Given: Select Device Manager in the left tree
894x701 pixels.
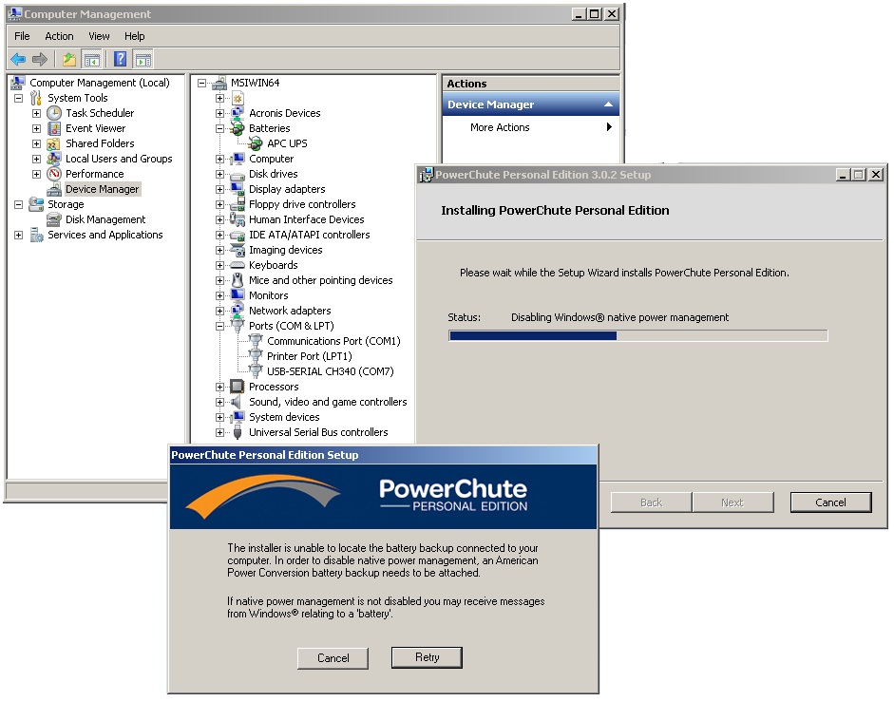Looking at the screenshot, I should click(x=102, y=189).
